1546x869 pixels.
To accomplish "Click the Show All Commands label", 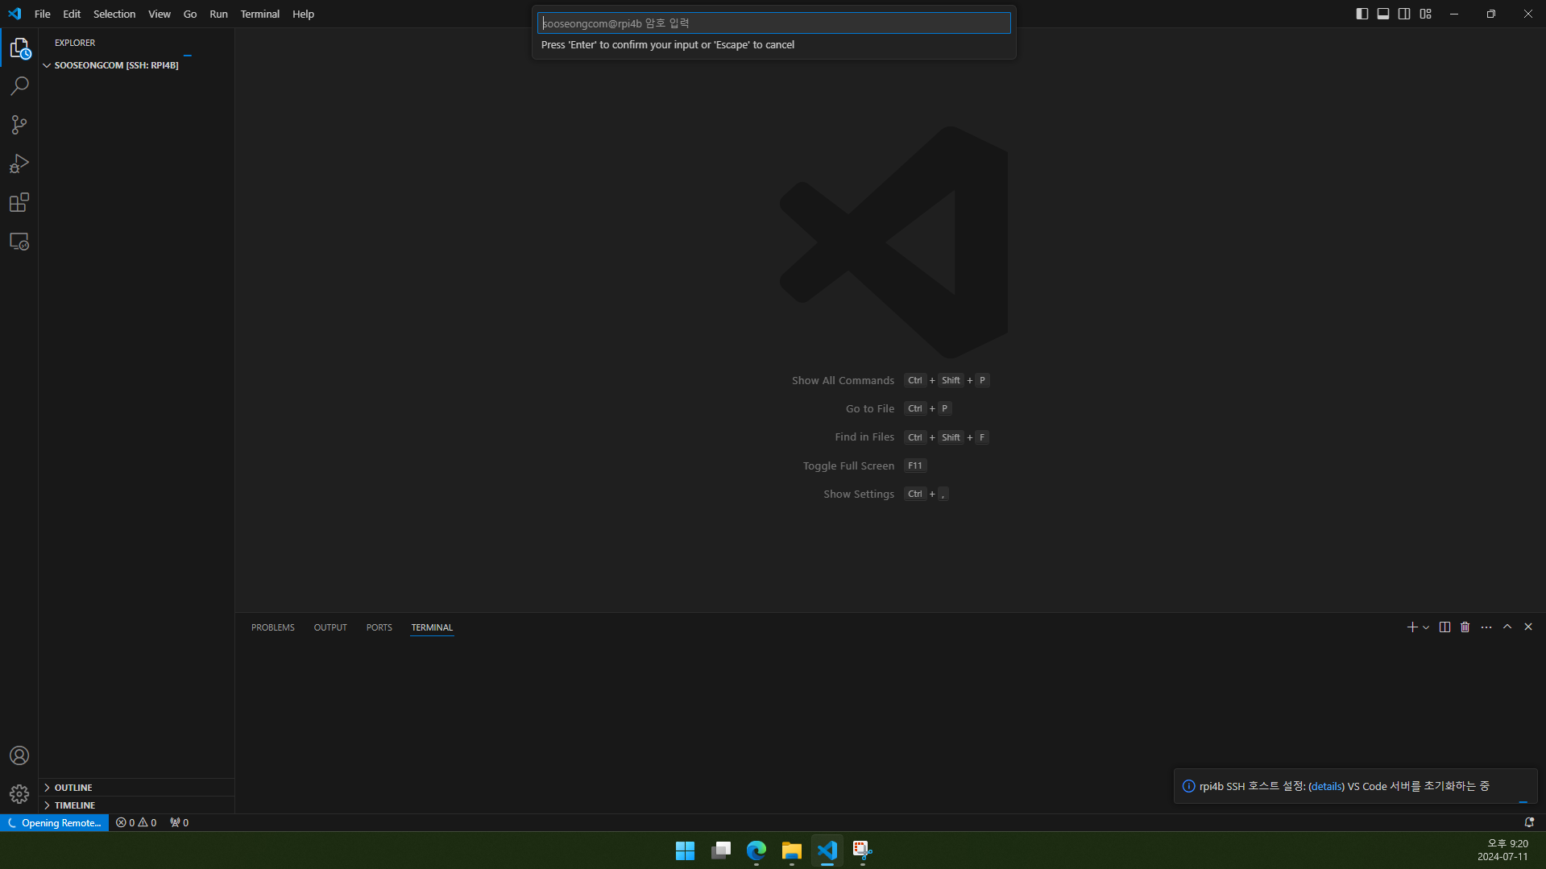I will pos(843,381).
